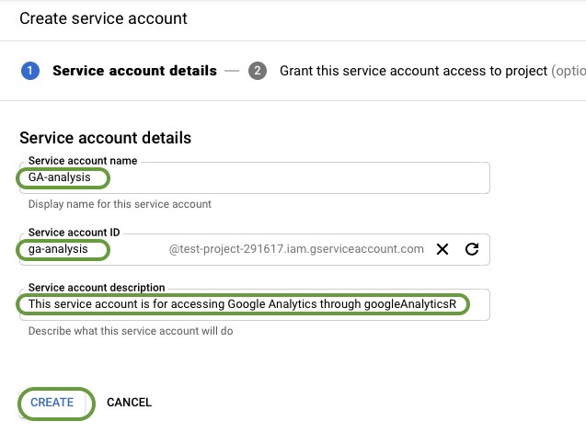The height and width of the screenshot is (433, 586).
Task: Click the 'Create service account' page title
Action: pos(103,18)
